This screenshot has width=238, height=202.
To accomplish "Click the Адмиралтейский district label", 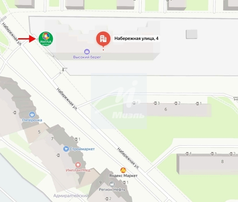I will point(71,196).
